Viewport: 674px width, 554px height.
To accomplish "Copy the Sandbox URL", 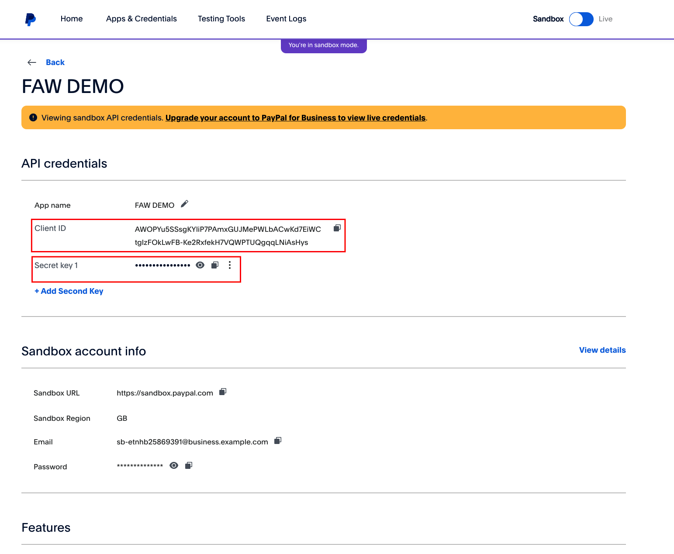I will tap(223, 392).
